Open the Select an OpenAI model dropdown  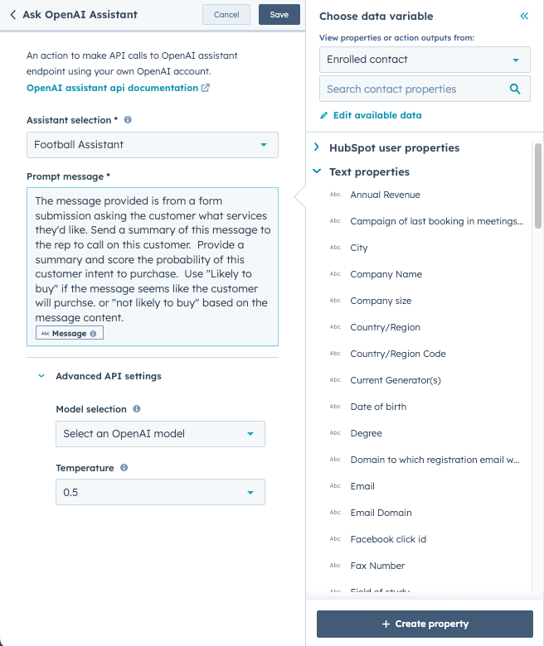(x=160, y=434)
